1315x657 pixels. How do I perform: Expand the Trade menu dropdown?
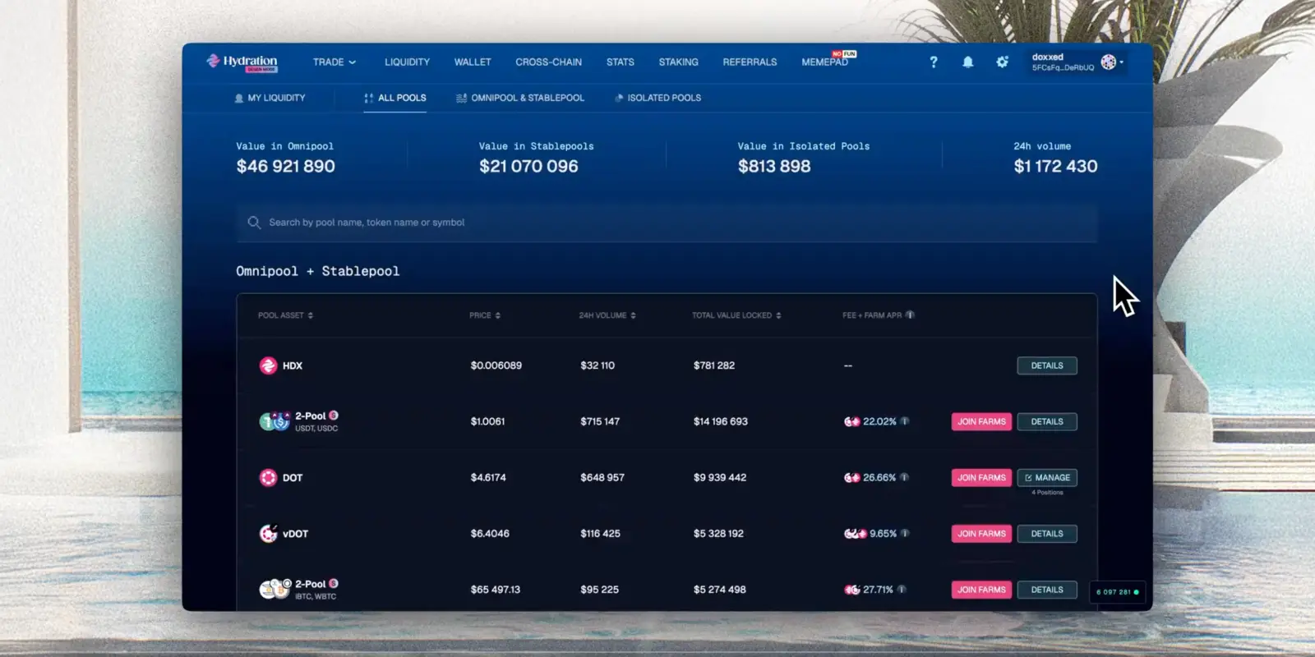pos(335,62)
